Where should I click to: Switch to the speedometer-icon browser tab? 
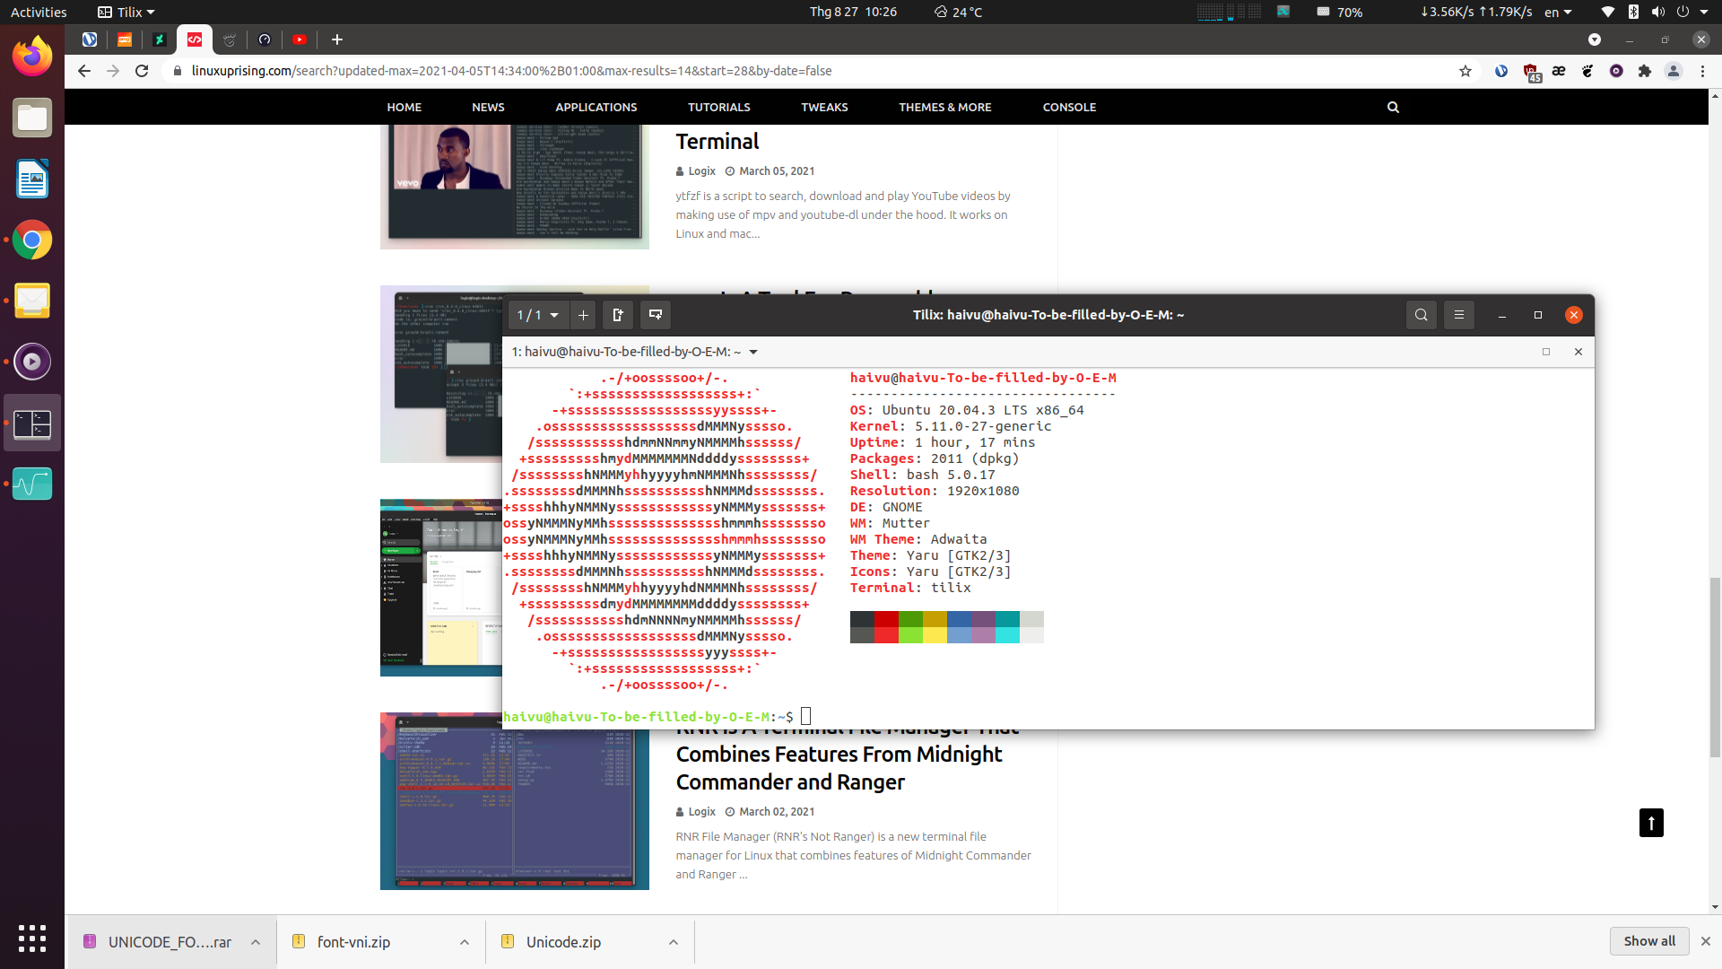tap(265, 39)
